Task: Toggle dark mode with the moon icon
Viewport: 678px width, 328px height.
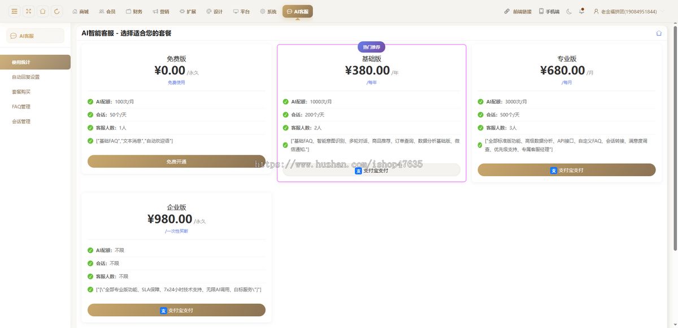Action: (x=569, y=11)
